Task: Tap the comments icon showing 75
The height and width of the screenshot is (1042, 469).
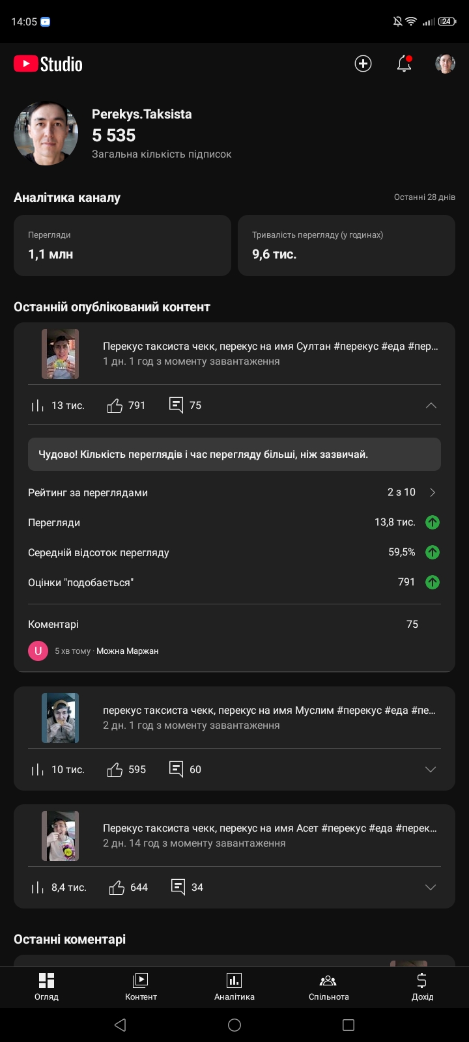Action: 176,405
